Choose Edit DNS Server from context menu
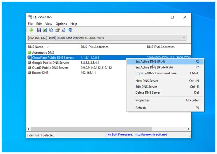 [165, 87]
